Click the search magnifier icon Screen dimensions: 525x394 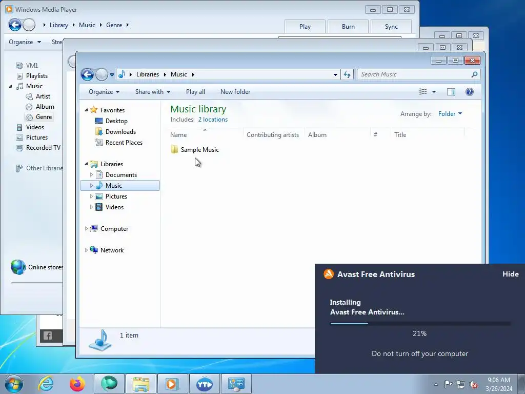[x=474, y=74]
